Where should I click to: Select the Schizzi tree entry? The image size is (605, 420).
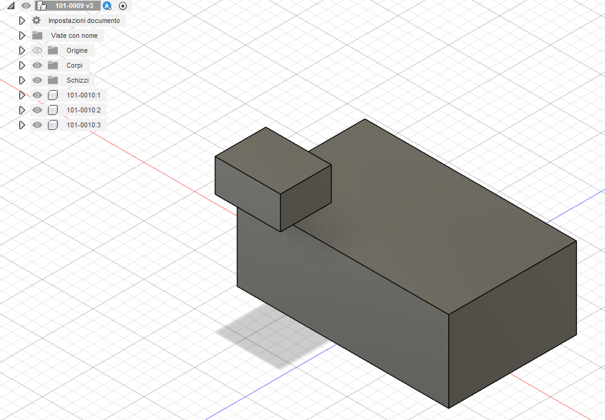click(x=77, y=80)
